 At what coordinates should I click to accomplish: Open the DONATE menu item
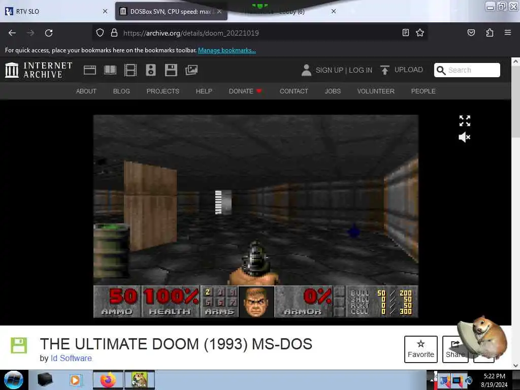click(245, 91)
